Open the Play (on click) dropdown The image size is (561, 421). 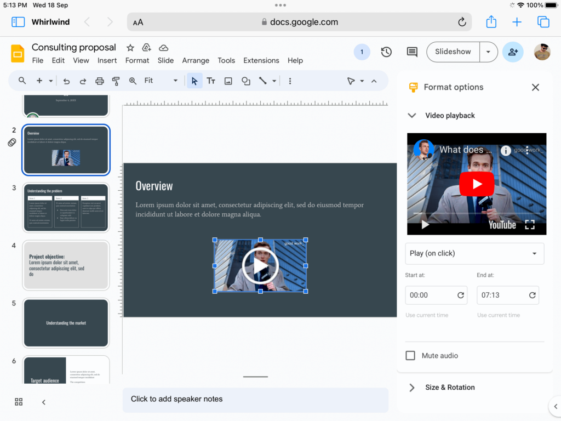point(474,253)
